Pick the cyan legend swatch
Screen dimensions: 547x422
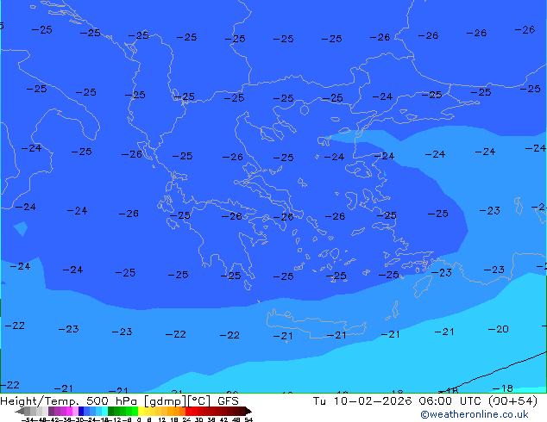click(x=105, y=411)
